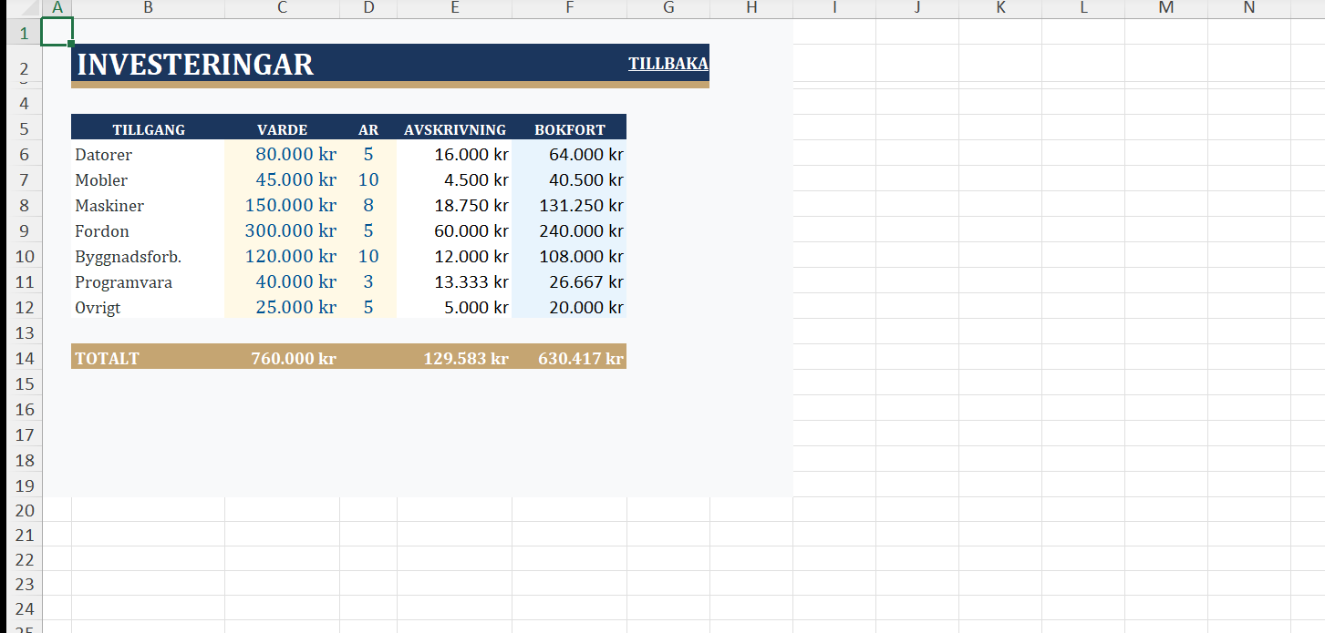
Task: Select column F header
Action: point(569,8)
